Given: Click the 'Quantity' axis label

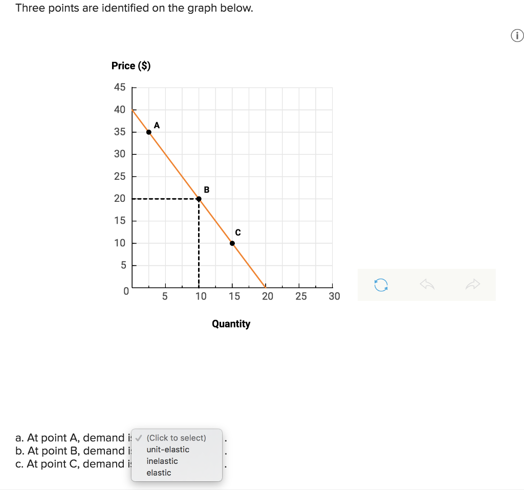Looking at the screenshot, I should tap(231, 323).
